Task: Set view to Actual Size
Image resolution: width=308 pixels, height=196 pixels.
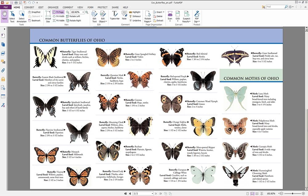Action: (48, 16)
